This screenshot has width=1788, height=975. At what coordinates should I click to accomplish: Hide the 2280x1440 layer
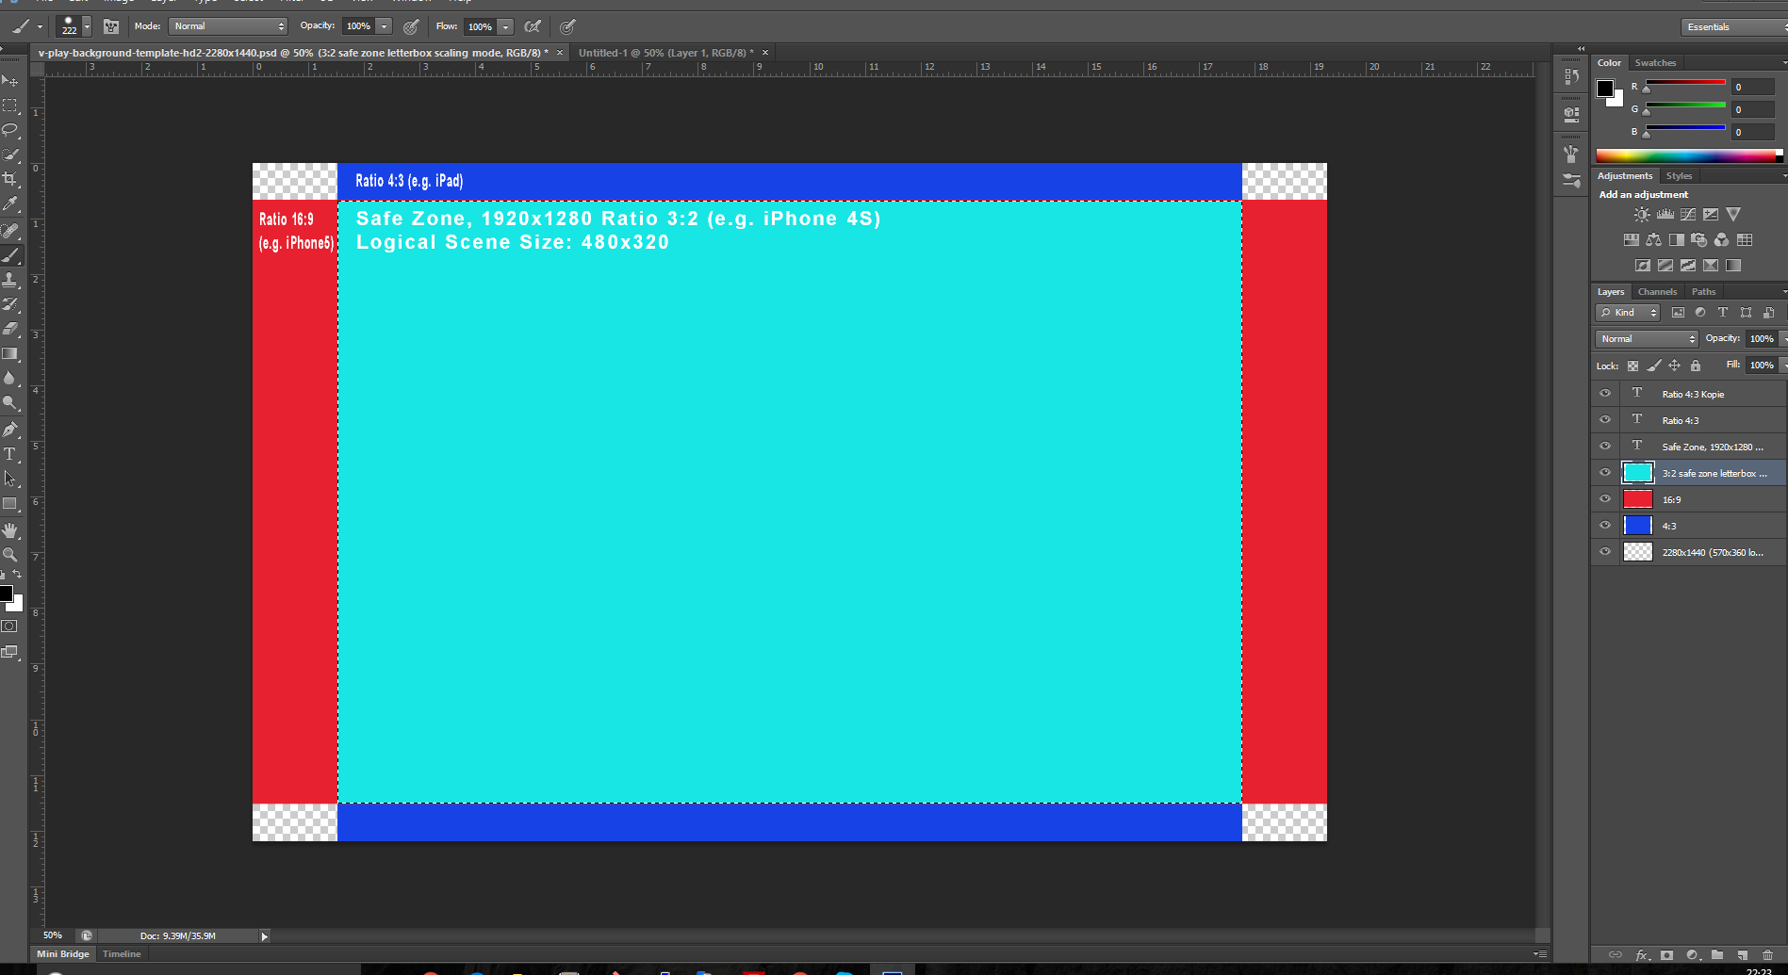coord(1605,552)
